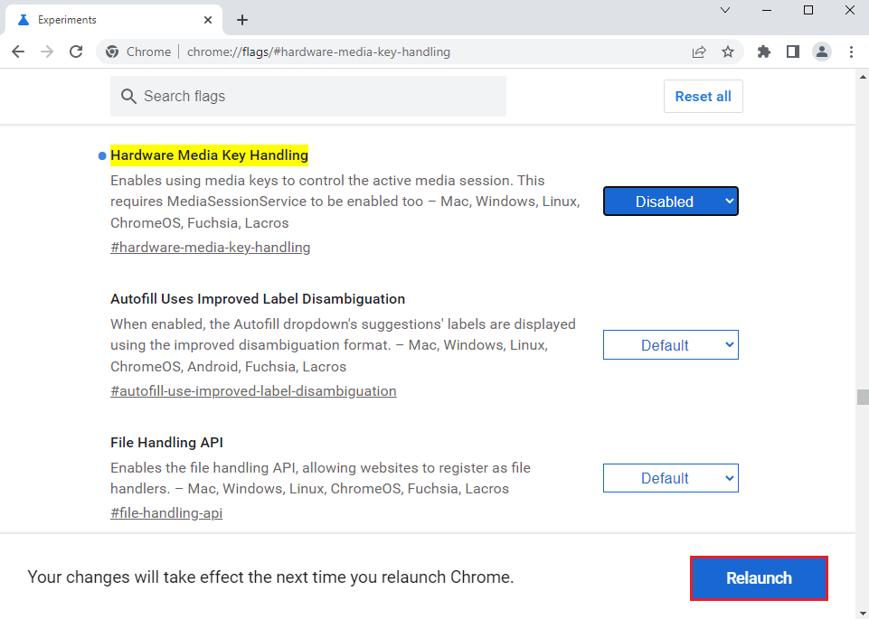Toggle the side panel icon

tap(793, 52)
